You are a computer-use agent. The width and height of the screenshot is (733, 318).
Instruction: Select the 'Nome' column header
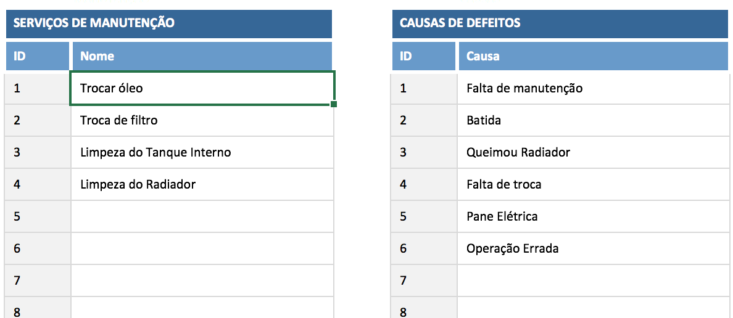pos(202,56)
